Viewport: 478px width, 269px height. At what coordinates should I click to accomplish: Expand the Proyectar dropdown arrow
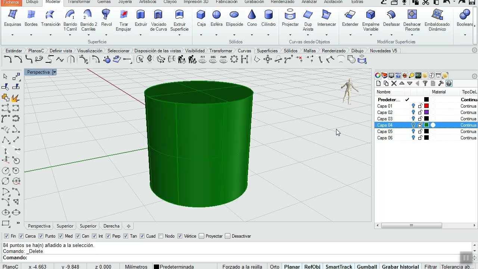click(290, 35)
